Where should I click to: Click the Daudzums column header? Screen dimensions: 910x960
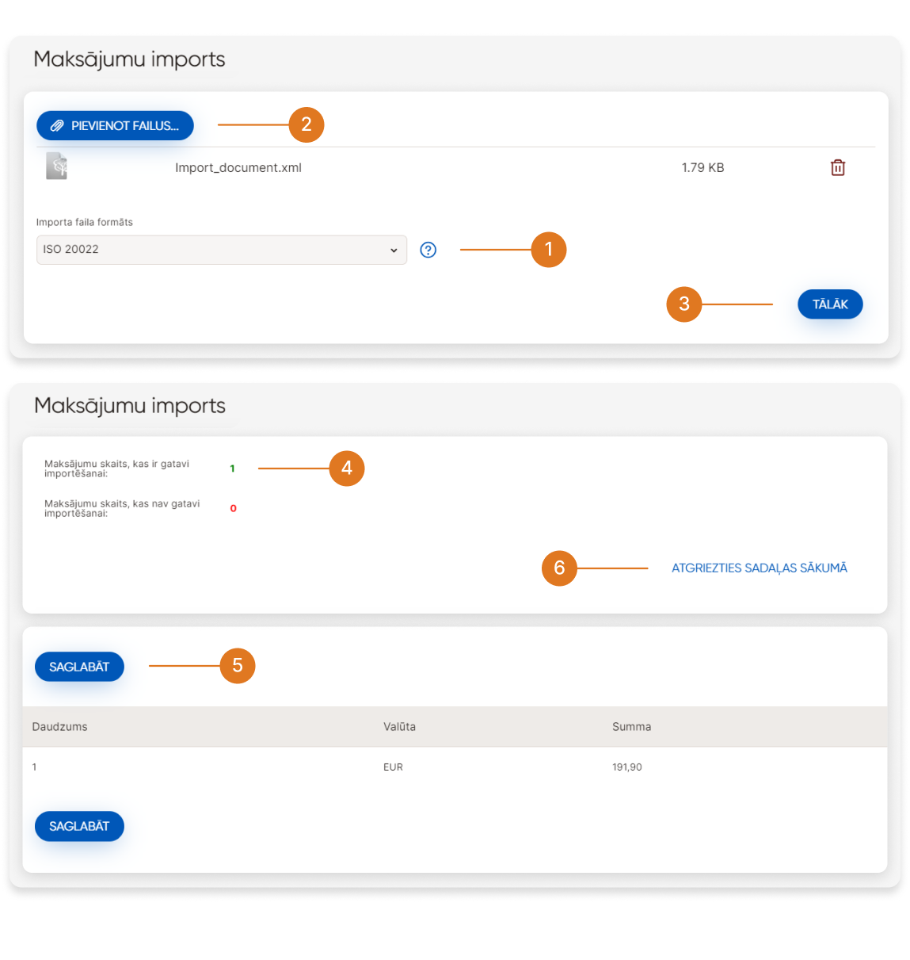click(x=60, y=727)
